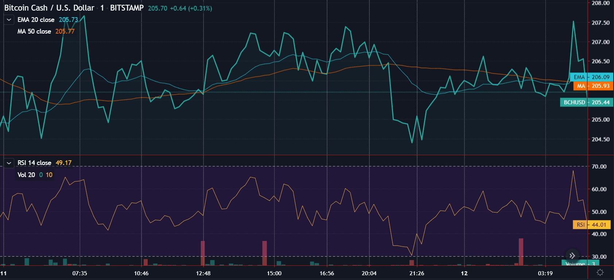Click the Bitcoin Cash / U.S. Dollar symbol title
This screenshot has height=280, width=614.
(49, 8)
